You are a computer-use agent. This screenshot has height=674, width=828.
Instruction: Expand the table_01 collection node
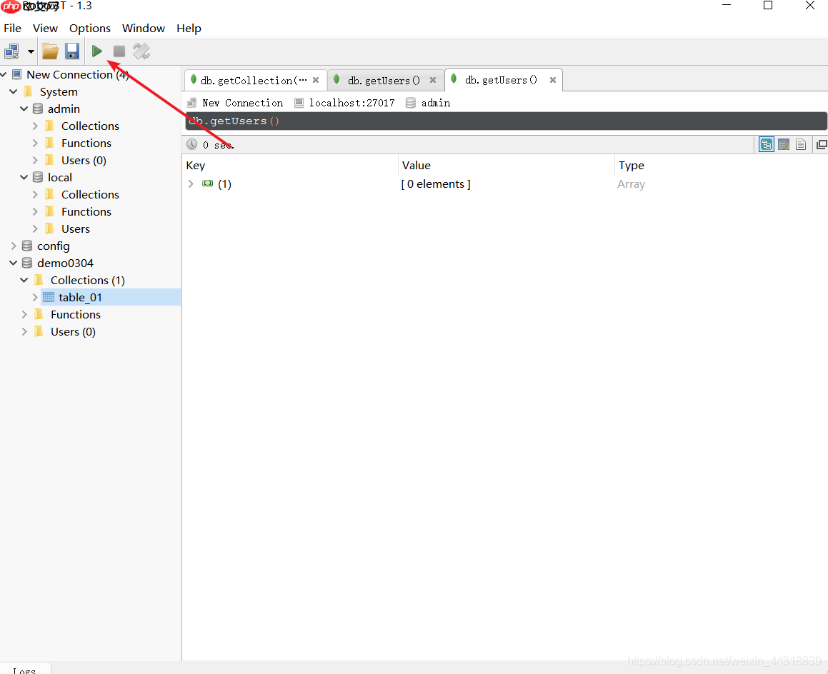point(35,297)
